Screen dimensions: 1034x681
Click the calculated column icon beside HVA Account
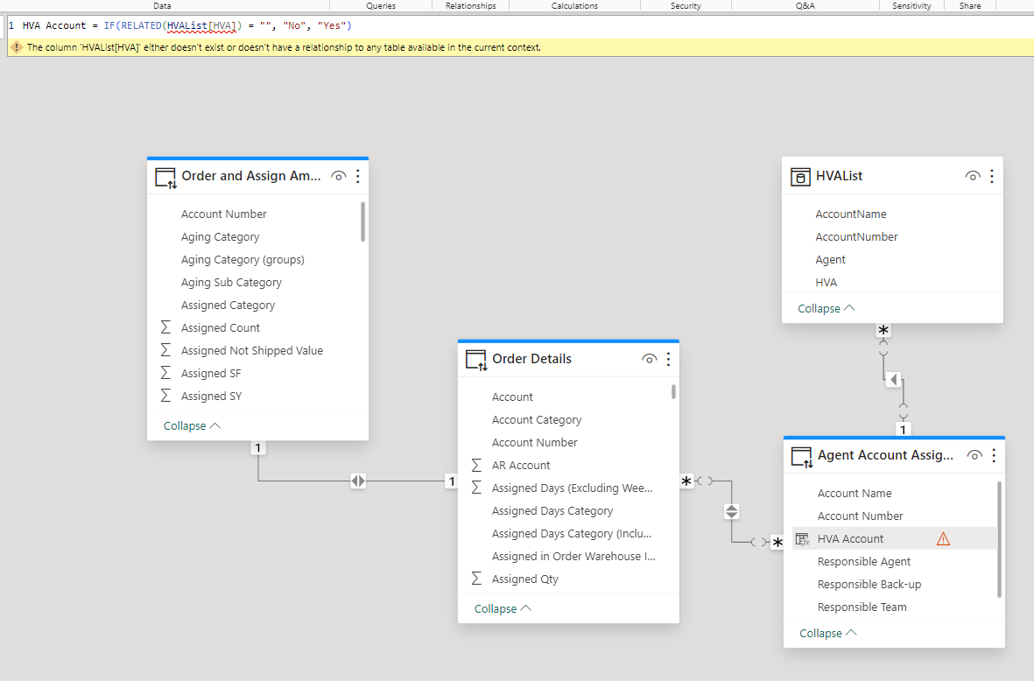(803, 539)
